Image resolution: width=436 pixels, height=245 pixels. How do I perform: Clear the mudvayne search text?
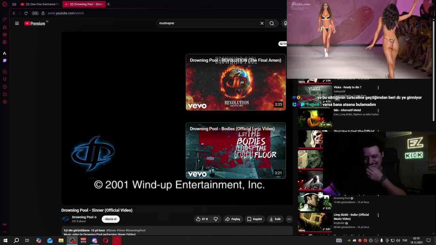point(262,23)
